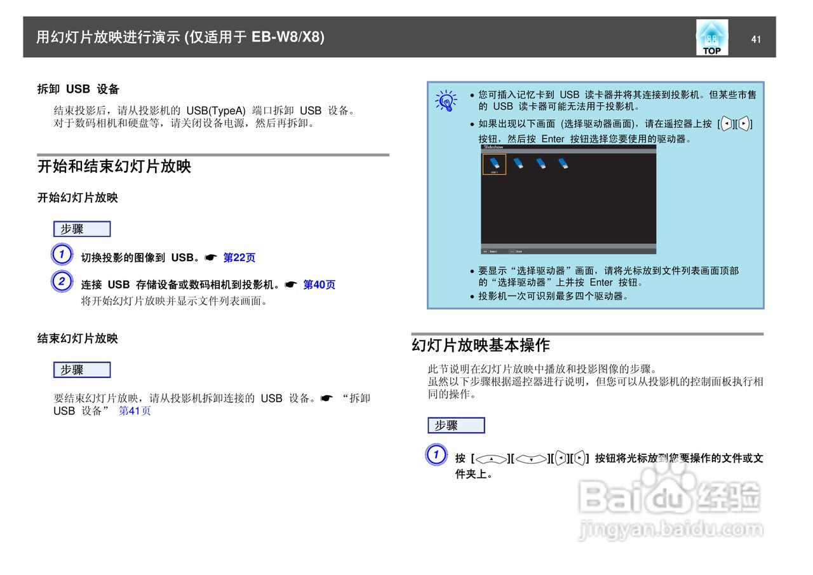Image resolution: width=813 pixels, height=575 pixels.
Task: Click the second USB drive icon
Action: pyautogui.click(x=518, y=163)
